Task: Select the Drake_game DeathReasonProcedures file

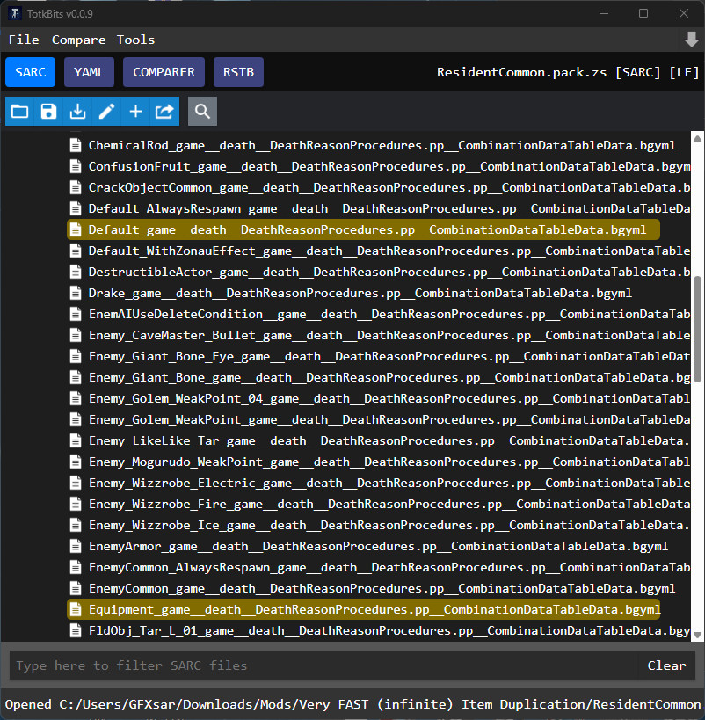Action: pos(360,294)
